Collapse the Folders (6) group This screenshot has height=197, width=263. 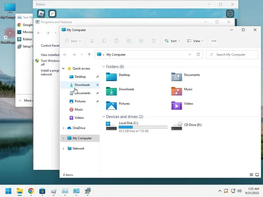(x=104, y=67)
